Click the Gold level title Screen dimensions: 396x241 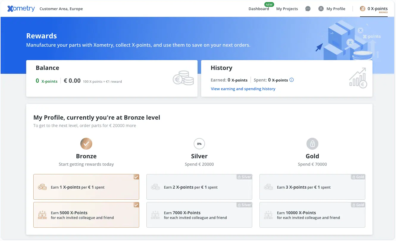pyautogui.click(x=312, y=156)
